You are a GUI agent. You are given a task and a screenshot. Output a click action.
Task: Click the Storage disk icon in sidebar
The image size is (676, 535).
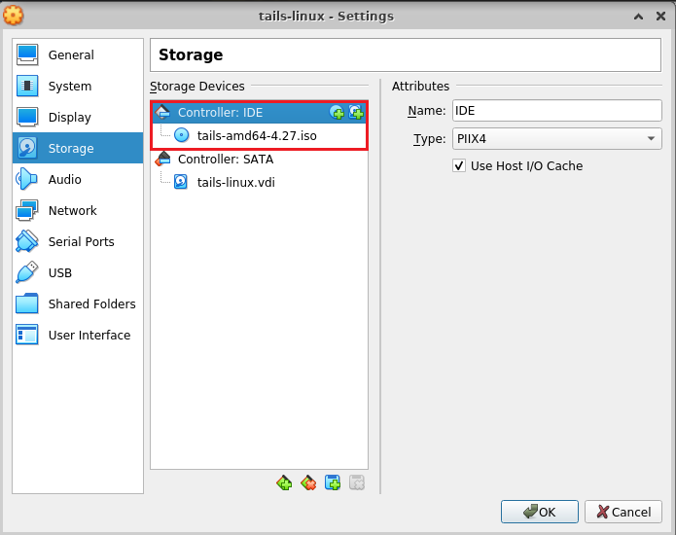(27, 148)
